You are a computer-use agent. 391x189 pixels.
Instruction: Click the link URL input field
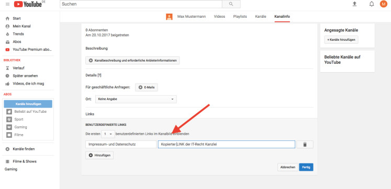click(227, 144)
